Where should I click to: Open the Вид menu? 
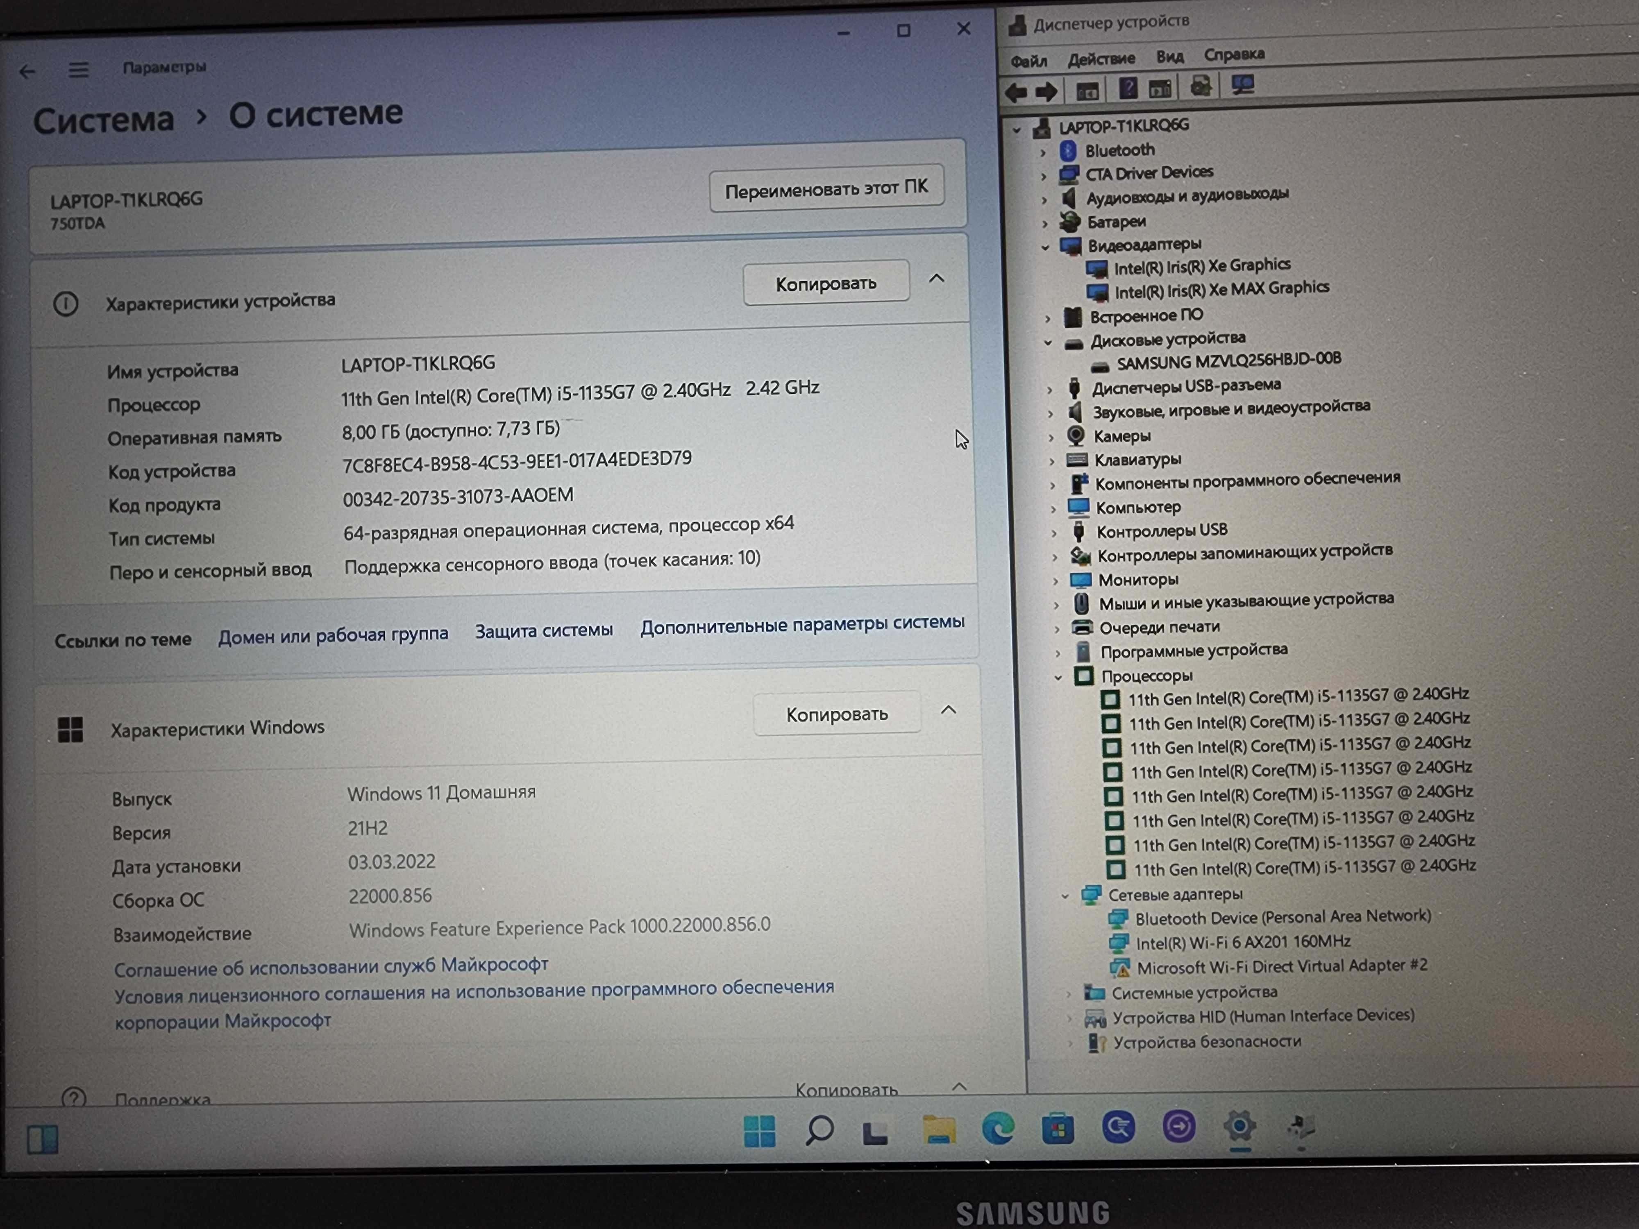point(1170,56)
